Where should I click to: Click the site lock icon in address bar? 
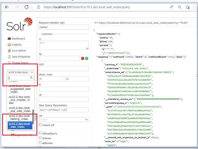39,7
